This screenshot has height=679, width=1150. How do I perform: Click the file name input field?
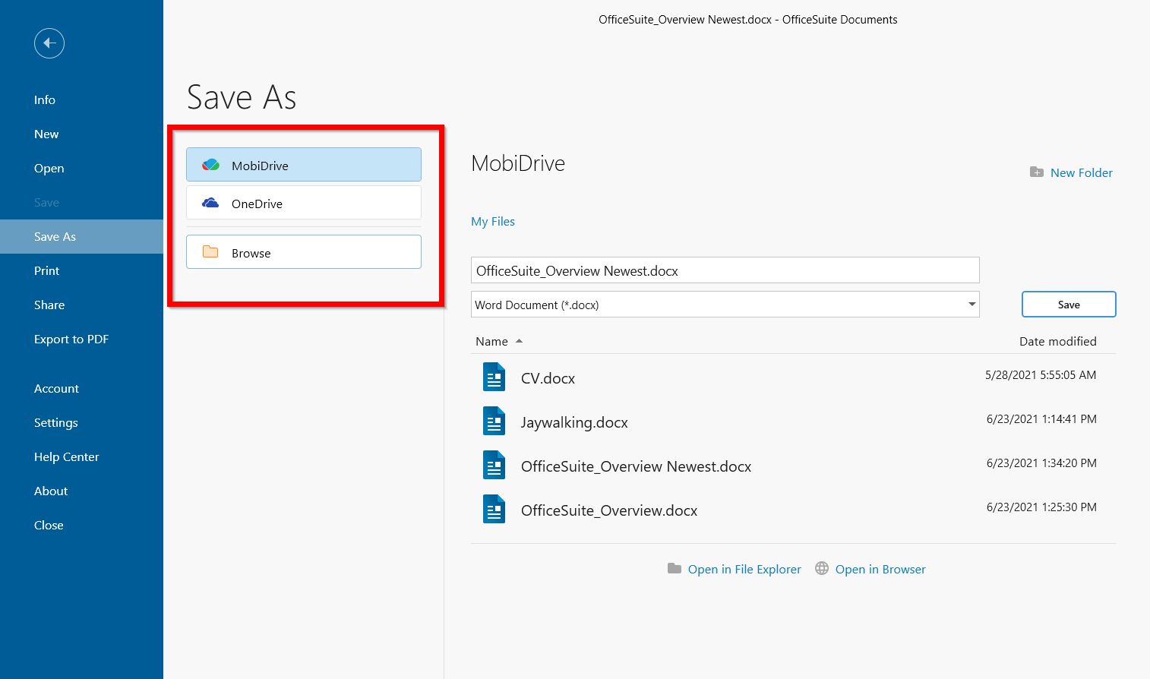pos(725,271)
